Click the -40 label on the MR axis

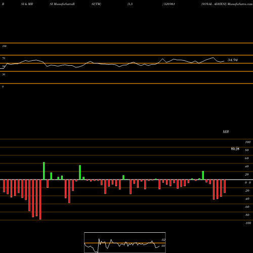(x=247, y=199)
